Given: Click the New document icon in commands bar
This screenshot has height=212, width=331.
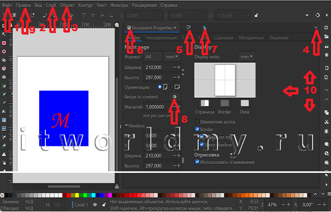Looking at the screenshot, I should [x=326, y=27].
